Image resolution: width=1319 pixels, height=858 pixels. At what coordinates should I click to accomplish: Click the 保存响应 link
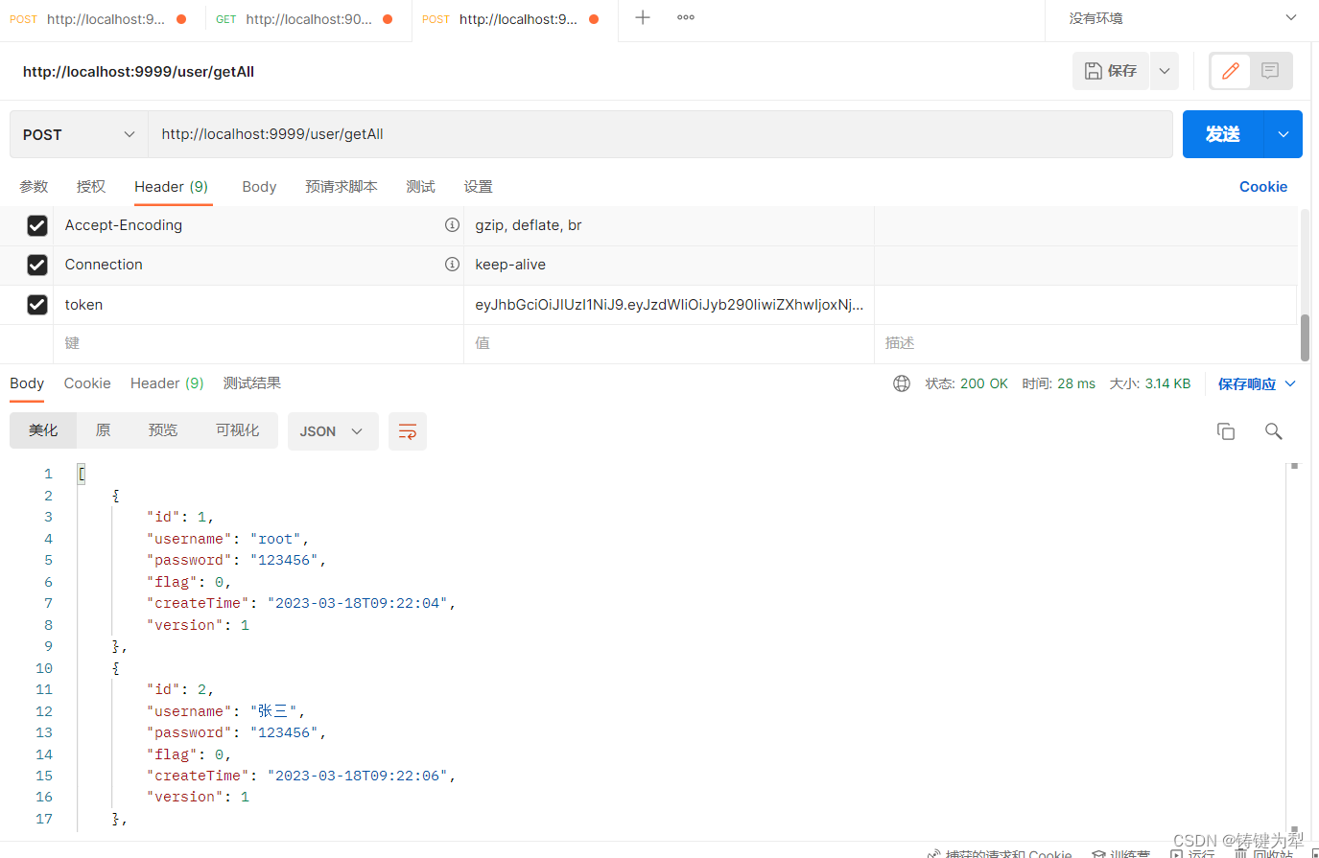click(1247, 383)
